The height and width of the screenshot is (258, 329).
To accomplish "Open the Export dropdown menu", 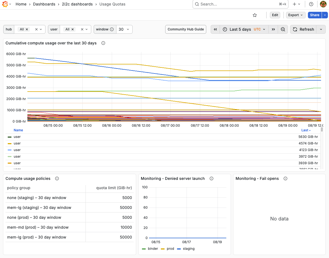I will (x=296, y=15).
